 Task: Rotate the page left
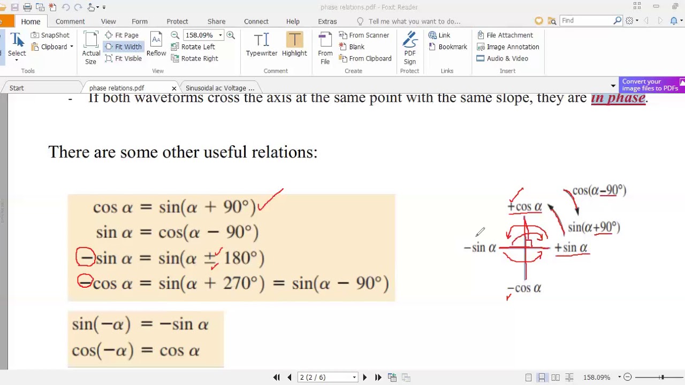tap(193, 47)
